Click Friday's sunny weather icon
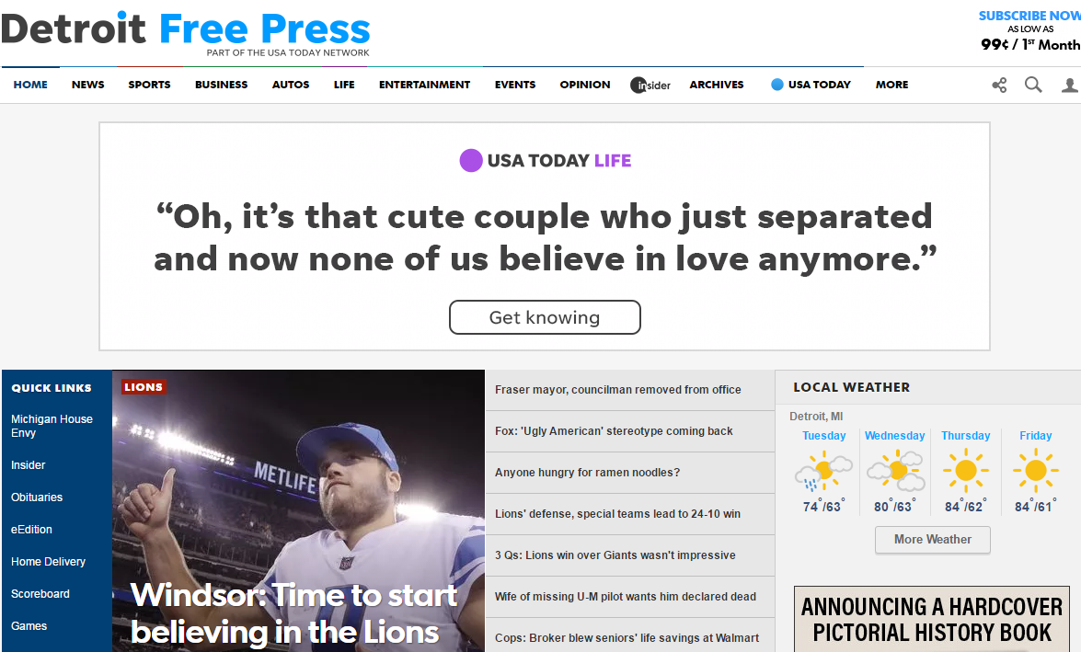The height and width of the screenshot is (652, 1081). pyautogui.click(x=1035, y=471)
